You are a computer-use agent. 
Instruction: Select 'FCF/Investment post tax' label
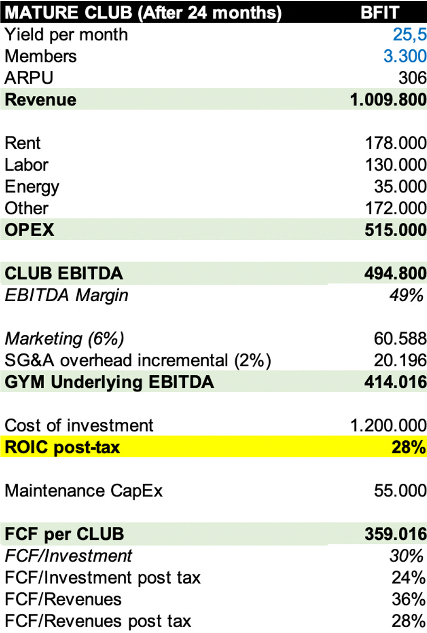(103, 578)
